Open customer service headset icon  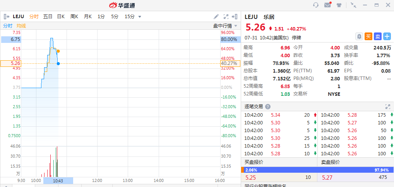pos(316,5)
